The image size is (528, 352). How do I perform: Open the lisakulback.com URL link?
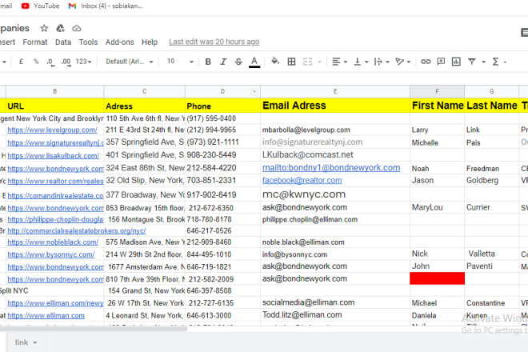point(54,156)
